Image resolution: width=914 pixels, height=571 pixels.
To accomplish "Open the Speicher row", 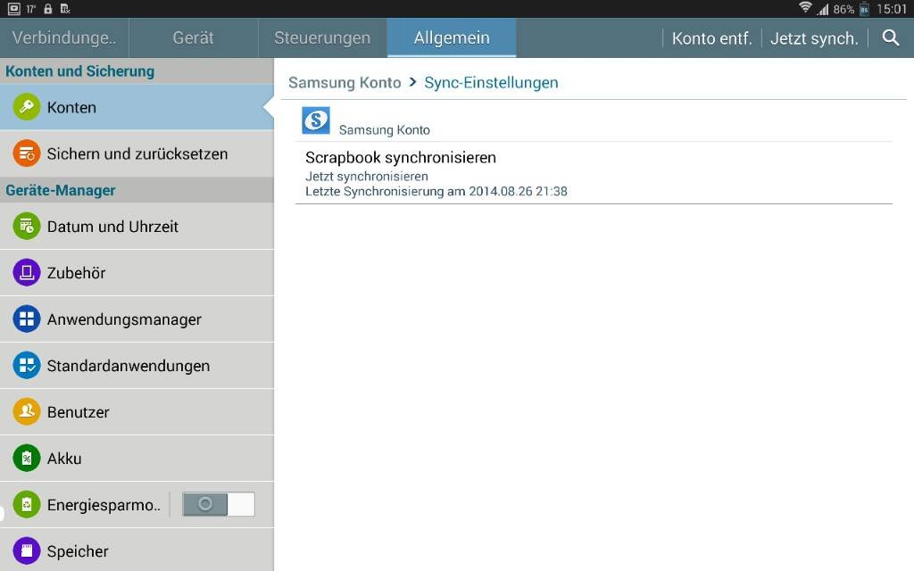I will point(137,550).
